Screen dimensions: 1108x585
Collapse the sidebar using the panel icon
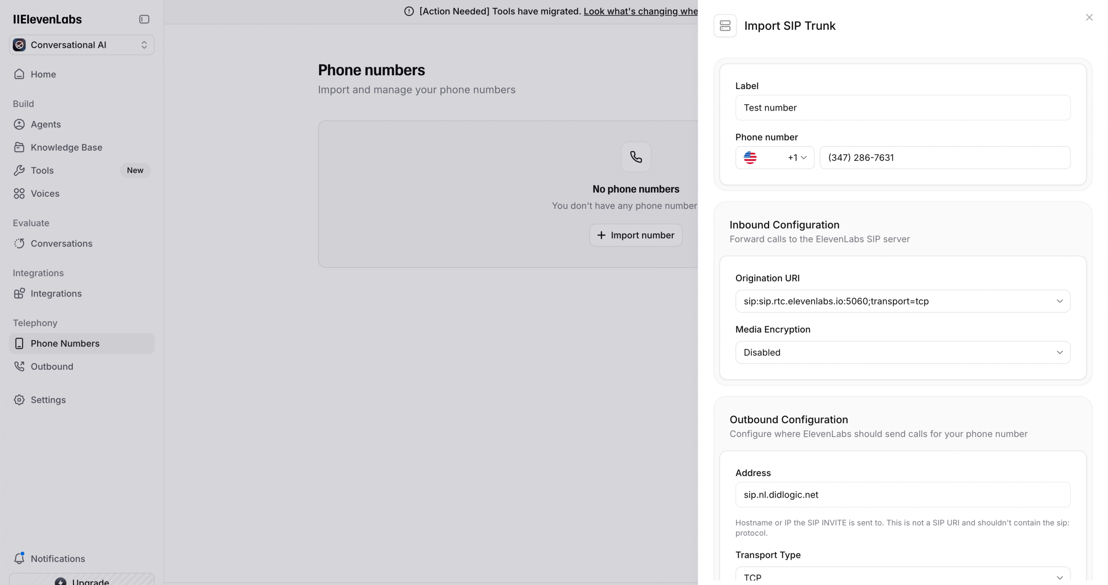tap(144, 19)
